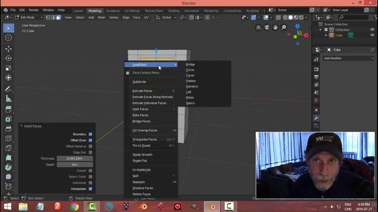Toggle the Interpolate checkbox
378x212 pixels.
coord(90,189)
